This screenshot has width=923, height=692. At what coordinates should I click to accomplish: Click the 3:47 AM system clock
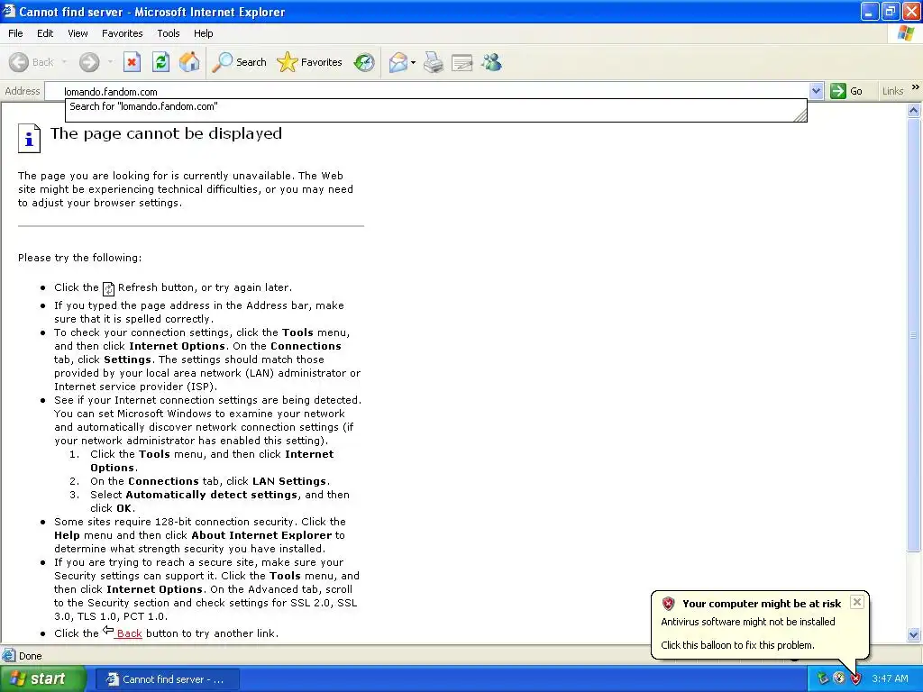click(890, 678)
